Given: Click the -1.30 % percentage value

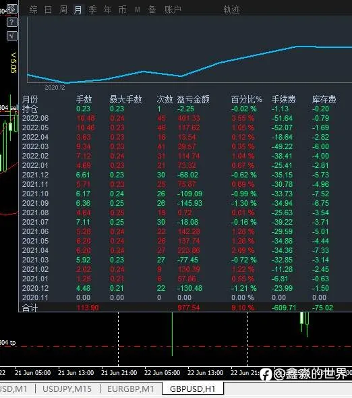Looking at the screenshot, I should tap(244, 203).
